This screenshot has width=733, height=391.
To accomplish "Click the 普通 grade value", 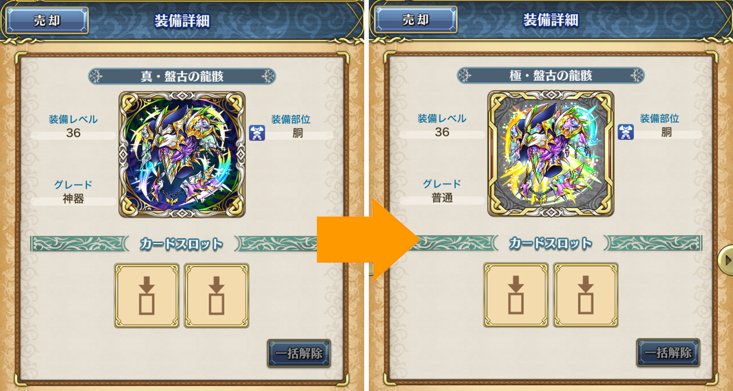I will [442, 198].
